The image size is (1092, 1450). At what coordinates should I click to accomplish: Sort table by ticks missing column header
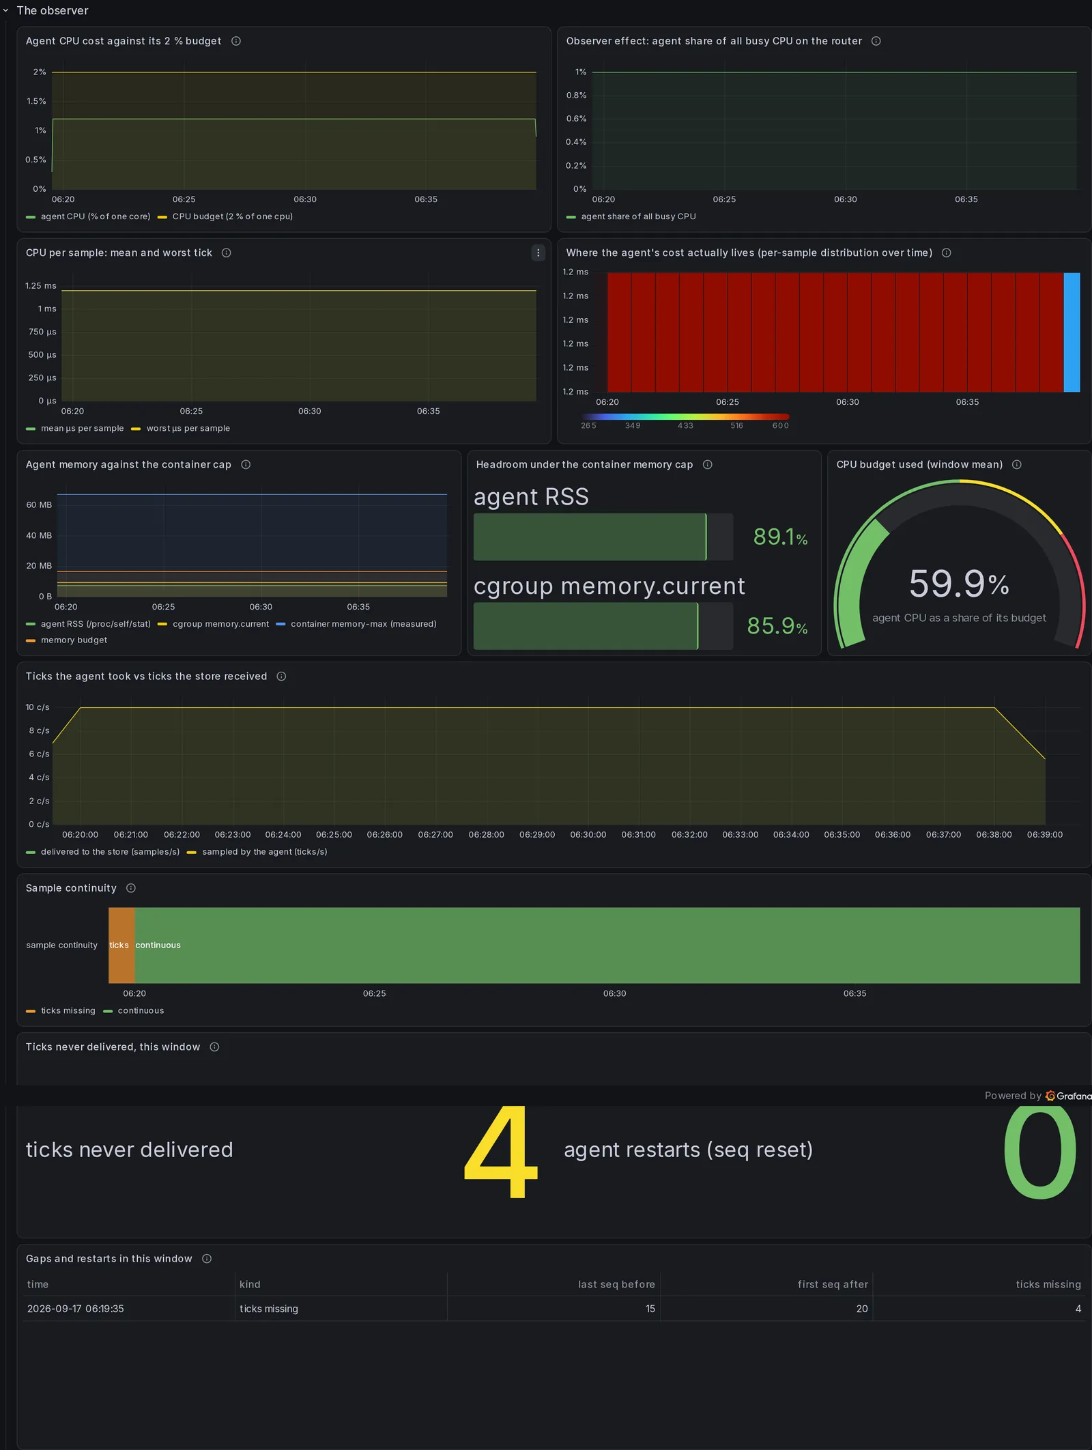1048,1284
